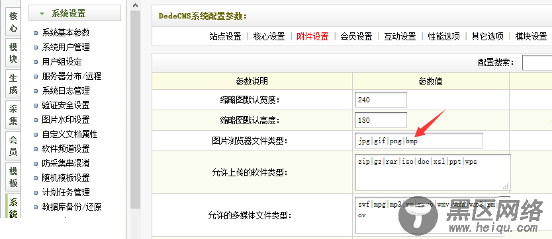
Task: Switch to 核心设置 tab
Action: [x=269, y=36]
